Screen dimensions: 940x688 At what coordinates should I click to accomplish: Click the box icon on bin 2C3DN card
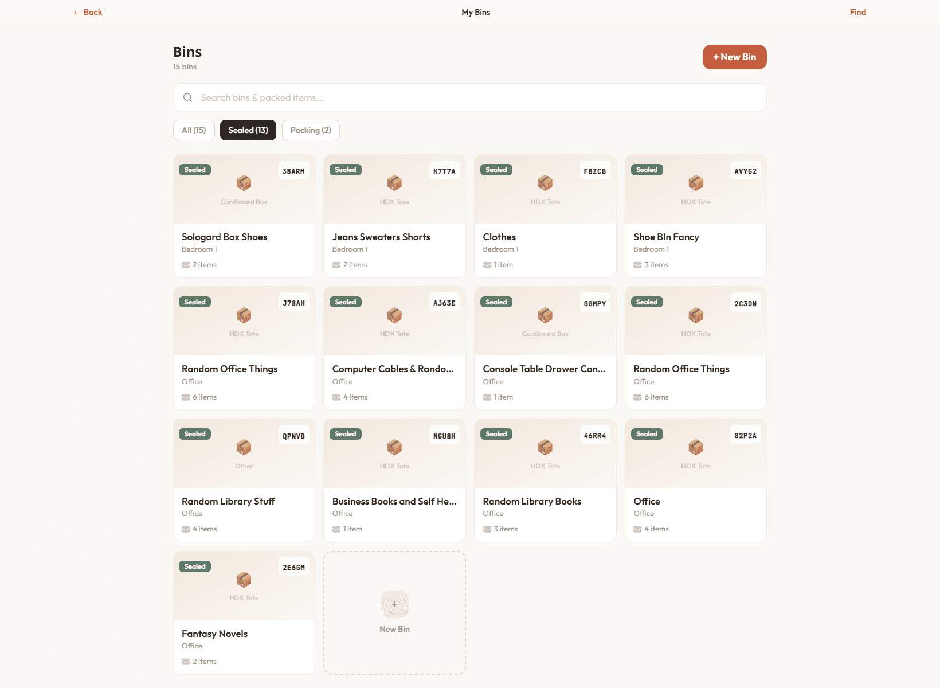click(696, 315)
